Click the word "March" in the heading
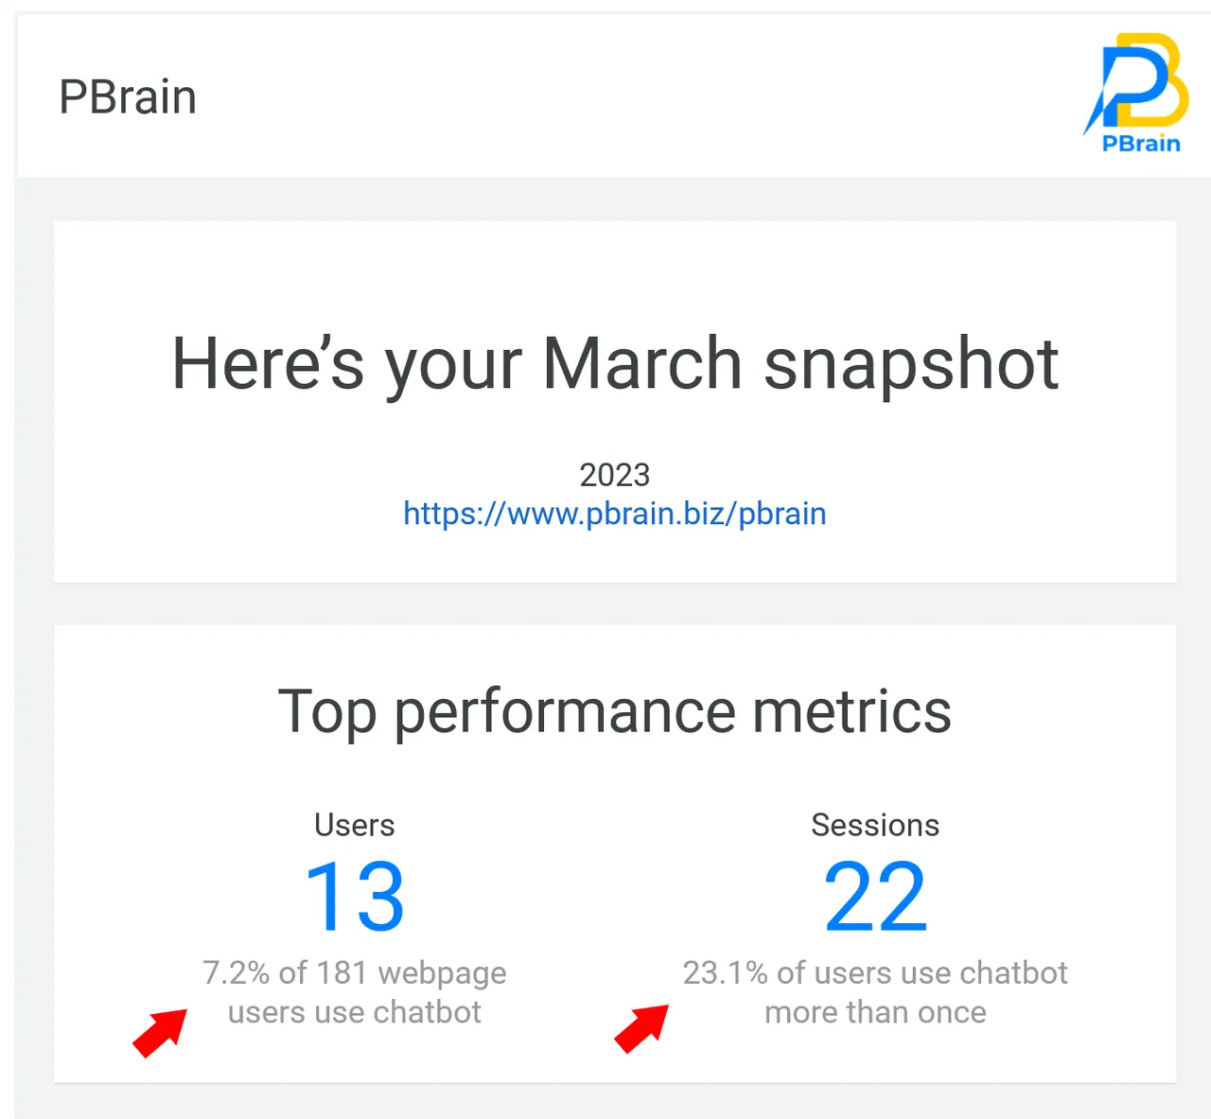 tap(642, 364)
